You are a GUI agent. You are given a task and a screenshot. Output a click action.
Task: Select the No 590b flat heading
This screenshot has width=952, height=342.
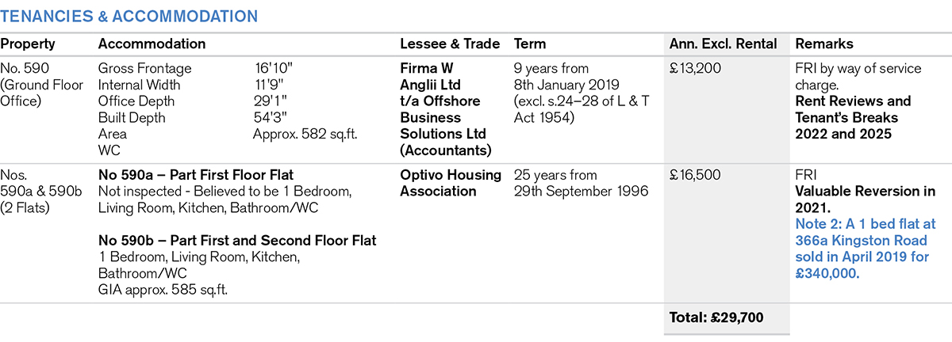[x=237, y=240]
